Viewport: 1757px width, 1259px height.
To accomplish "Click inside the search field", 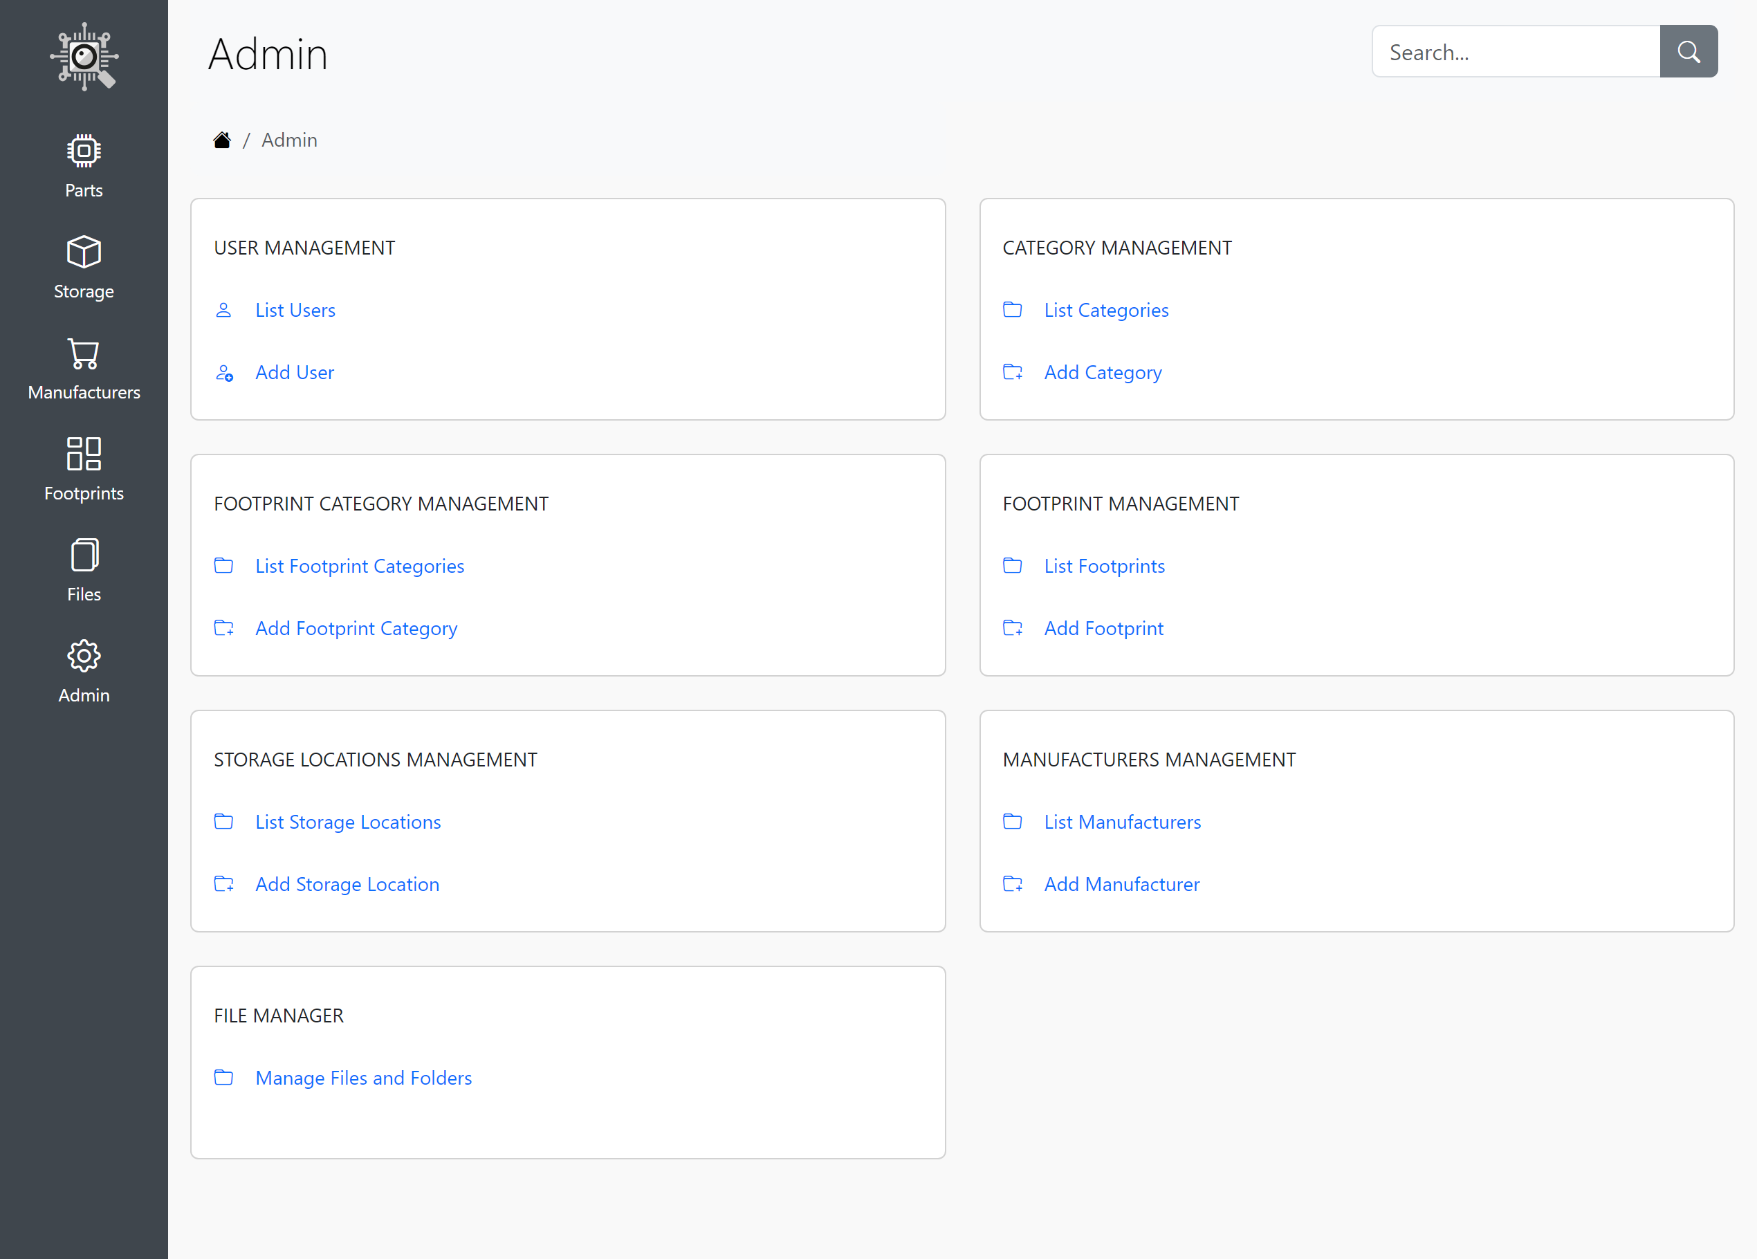I will click(1514, 51).
